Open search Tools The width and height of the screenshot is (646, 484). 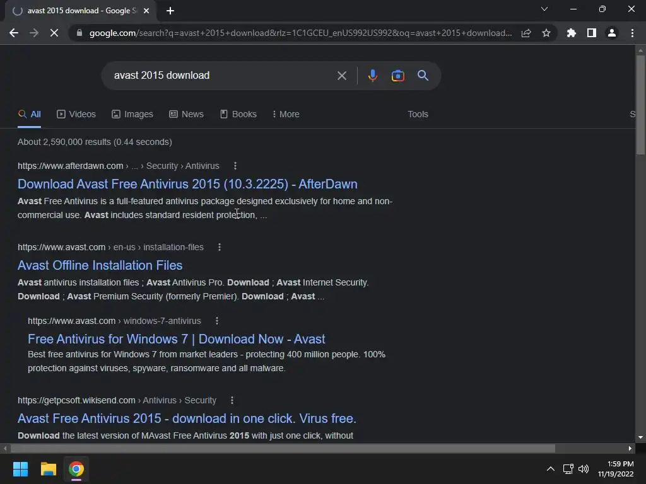pos(418,115)
